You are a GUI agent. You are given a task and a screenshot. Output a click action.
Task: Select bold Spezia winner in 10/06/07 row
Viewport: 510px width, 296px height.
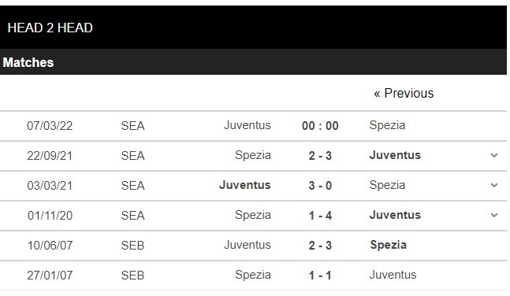click(x=389, y=245)
